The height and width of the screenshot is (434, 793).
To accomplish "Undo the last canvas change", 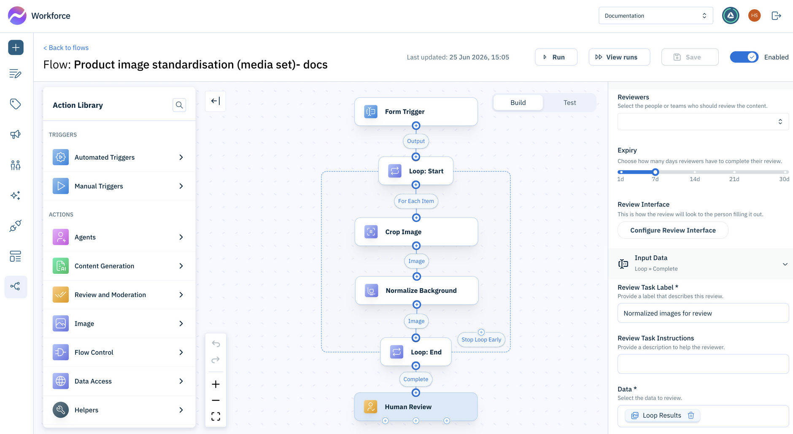I will [x=216, y=344].
